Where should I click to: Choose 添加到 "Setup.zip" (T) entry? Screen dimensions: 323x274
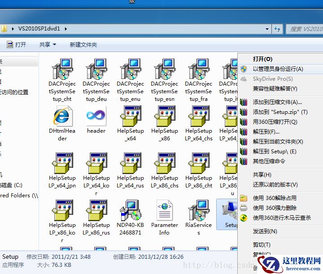pos(280,112)
